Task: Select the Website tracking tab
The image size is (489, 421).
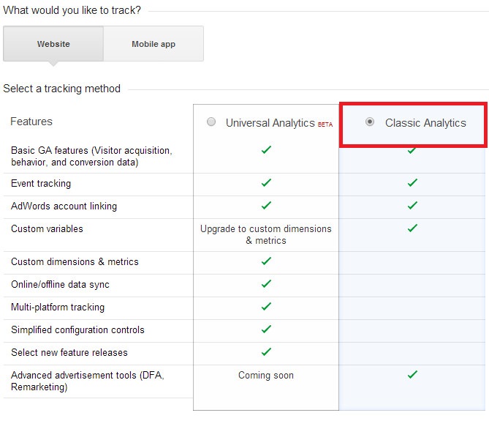Action: tap(53, 44)
